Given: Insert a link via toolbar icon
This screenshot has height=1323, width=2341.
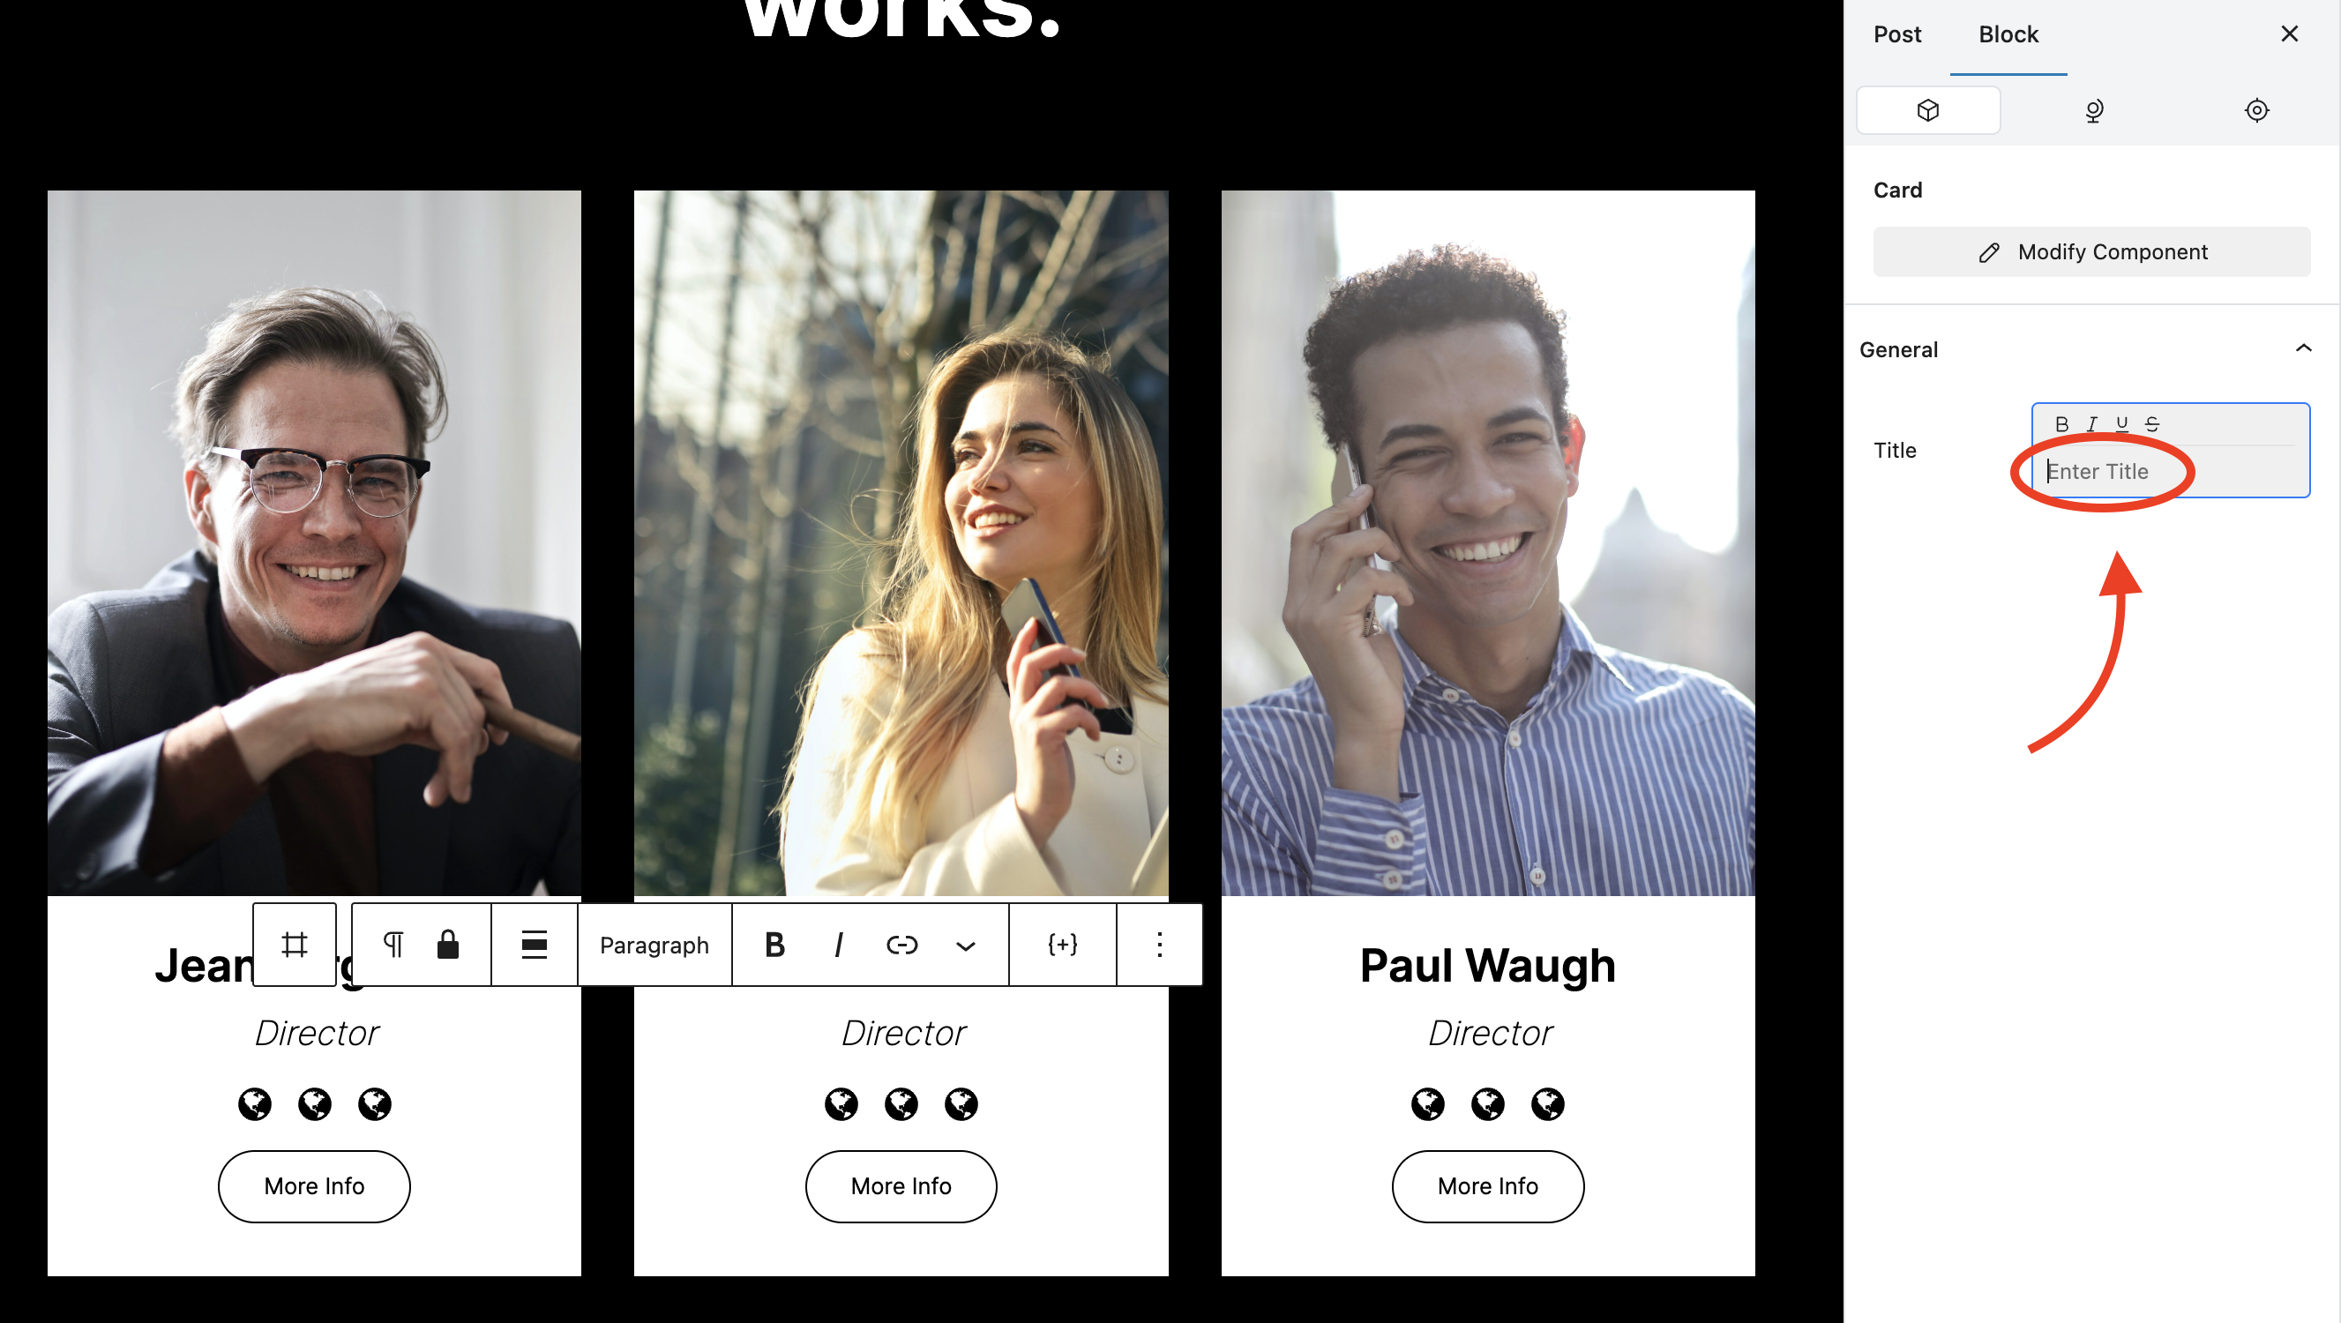Looking at the screenshot, I should [901, 945].
